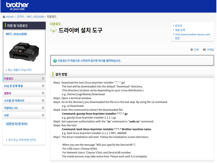Image resolution: width=217 pixels, height=163 pixels.
Task: Click the 'For USB Users: Choose N(No)' line
Action: click(x=80, y=149)
